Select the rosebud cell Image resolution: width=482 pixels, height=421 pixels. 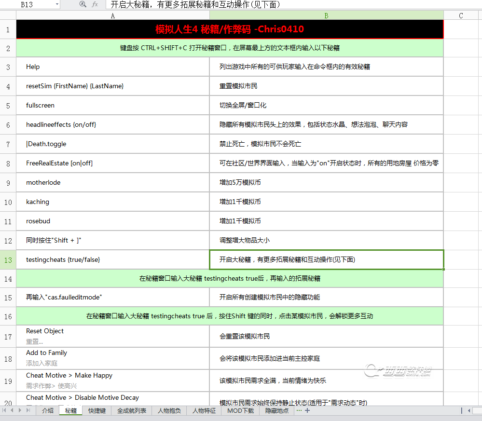click(113, 221)
